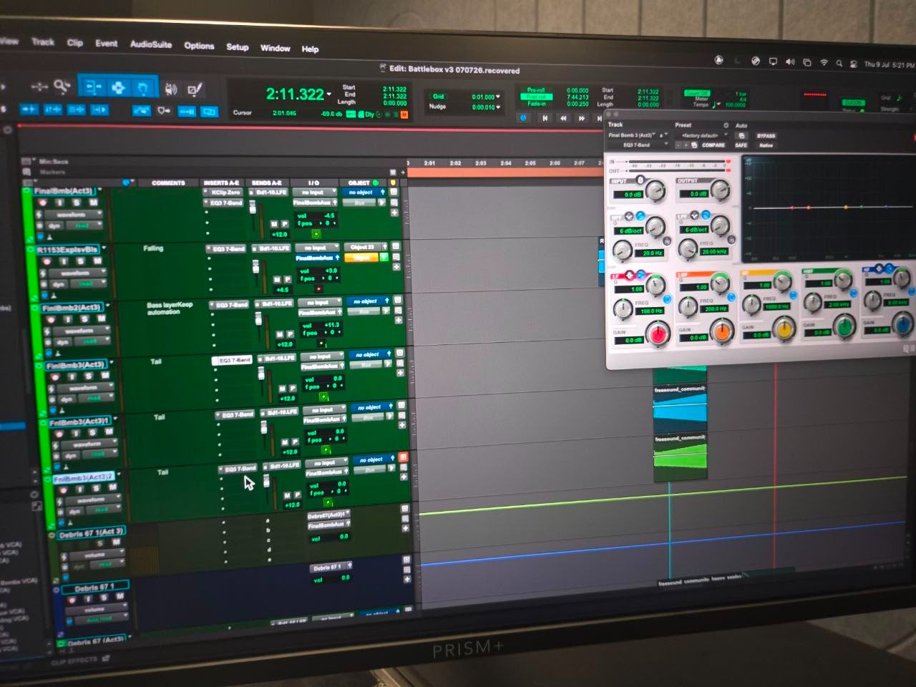Select the Trim tool
The height and width of the screenshot is (687, 916).
point(94,87)
